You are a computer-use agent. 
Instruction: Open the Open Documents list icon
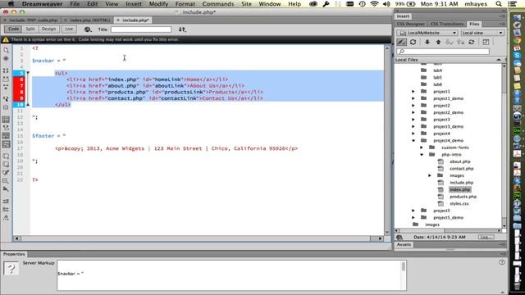pos(6,50)
